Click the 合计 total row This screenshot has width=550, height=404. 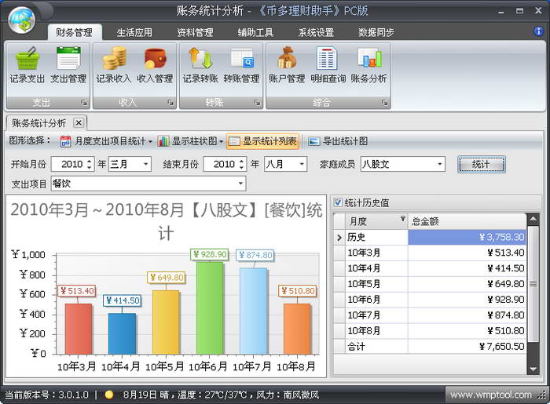tap(430, 347)
